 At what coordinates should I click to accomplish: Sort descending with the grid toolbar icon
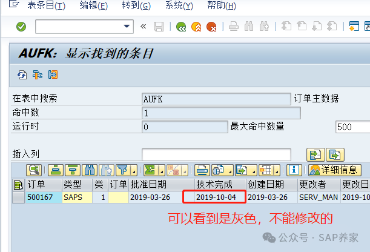click(x=73, y=170)
